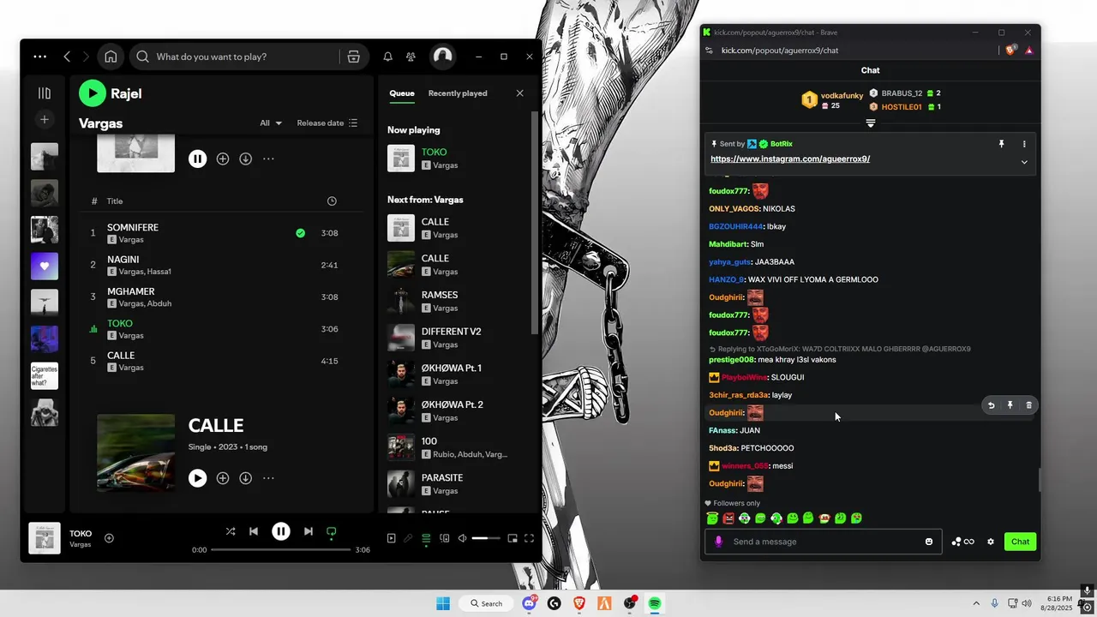Seek within the TOKO progress bar

click(x=281, y=549)
